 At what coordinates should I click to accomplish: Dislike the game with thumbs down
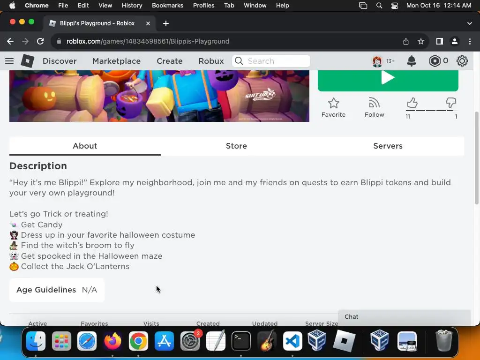point(451,103)
